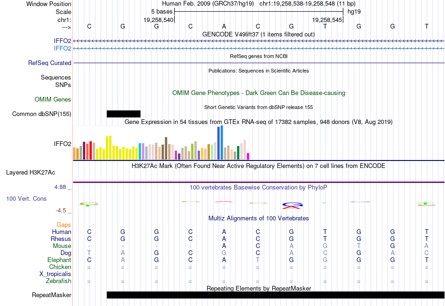The height and width of the screenshot is (306, 445).
Task: Click the black dbSNP variant block
Action: [x=124, y=114]
